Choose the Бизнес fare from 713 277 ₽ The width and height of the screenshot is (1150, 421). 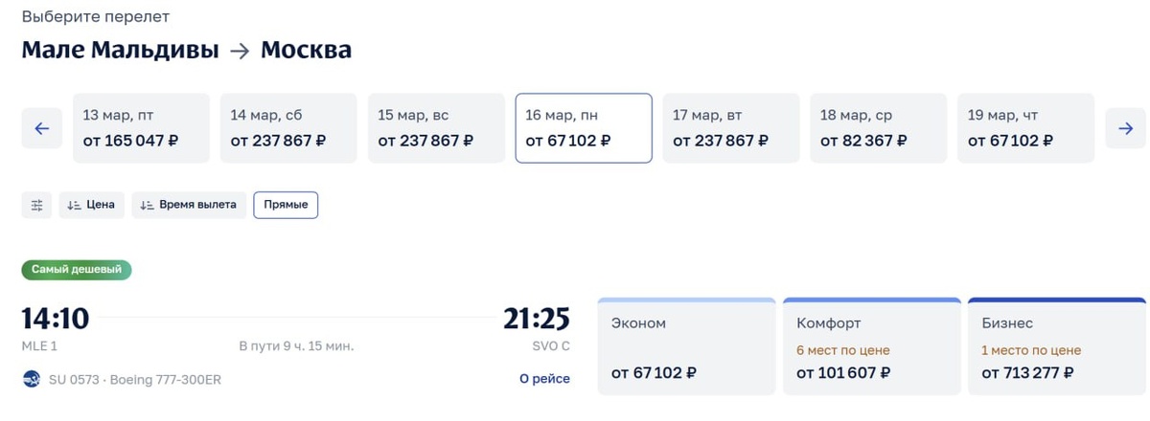pyautogui.click(x=1056, y=347)
